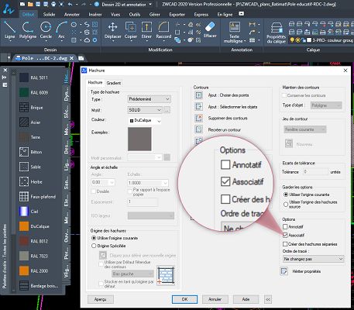Enable the Annotatif checkbox

(x=285, y=227)
